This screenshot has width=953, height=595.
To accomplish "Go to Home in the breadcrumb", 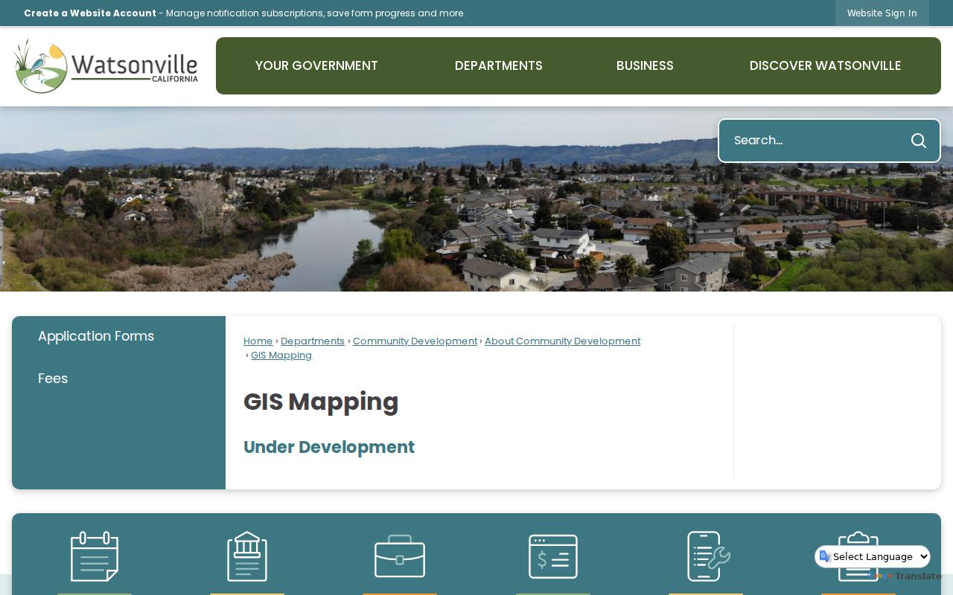I will pyautogui.click(x=258, y=341).
